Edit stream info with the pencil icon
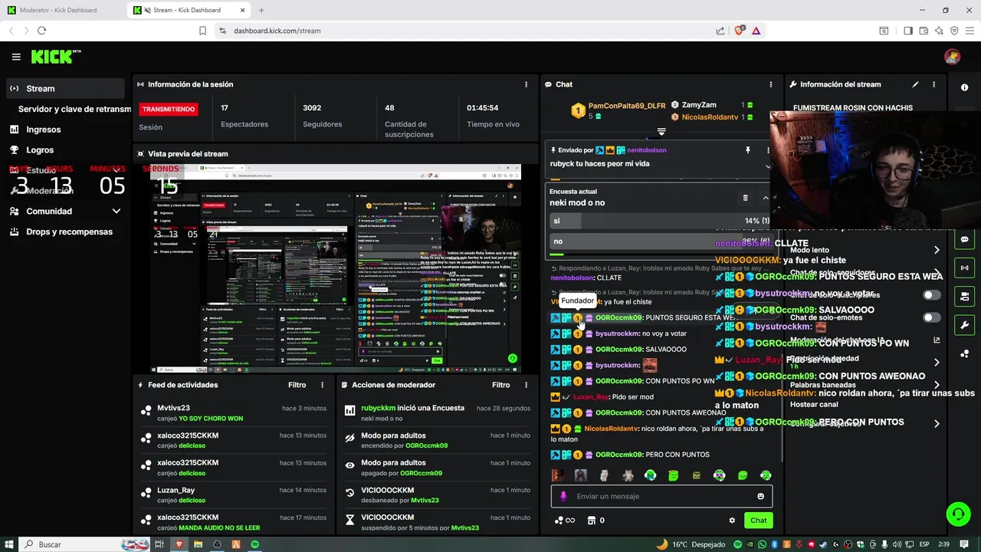 point(915,84)
